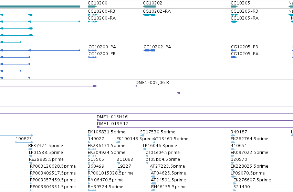Click RH39524.5prime EST label
This screenshot has width=293, height=192.
[x=105, y=187]
